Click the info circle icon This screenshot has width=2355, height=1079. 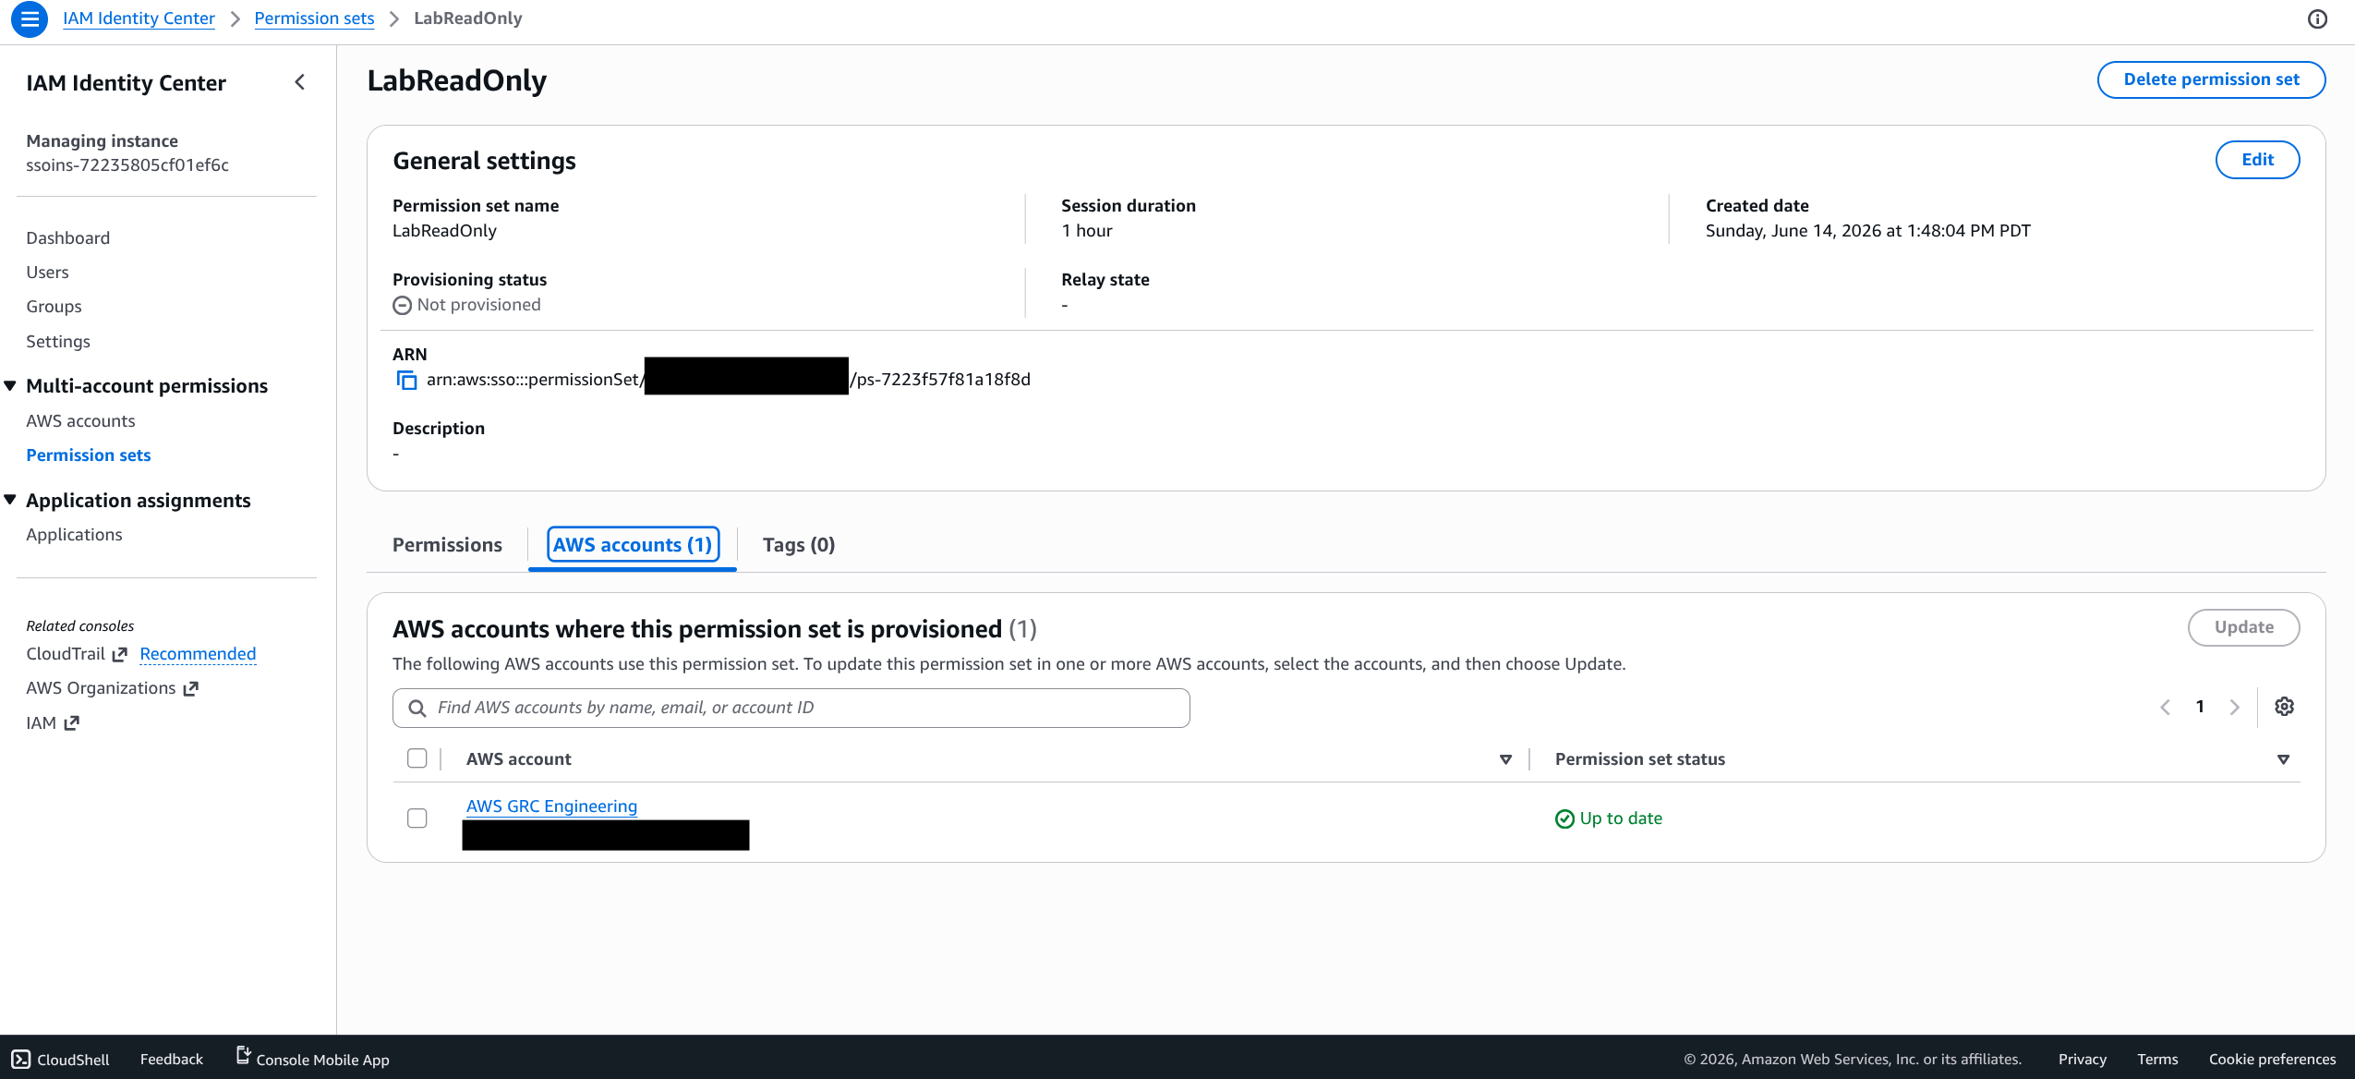(2317, 19)
